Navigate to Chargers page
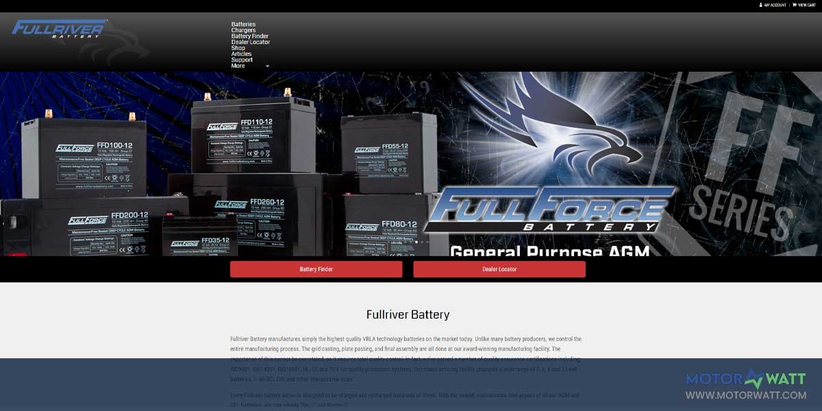 (x=244, y=29)
